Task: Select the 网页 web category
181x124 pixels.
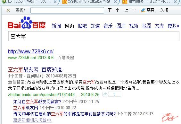Action: [x=69, y=26]
